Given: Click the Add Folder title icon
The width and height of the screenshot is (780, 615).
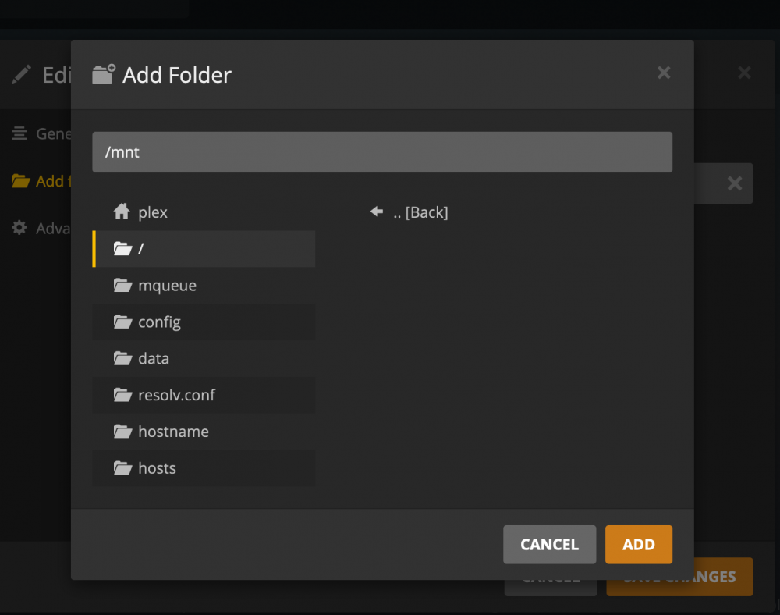Looking at the screenshot, I should point(104,74).
